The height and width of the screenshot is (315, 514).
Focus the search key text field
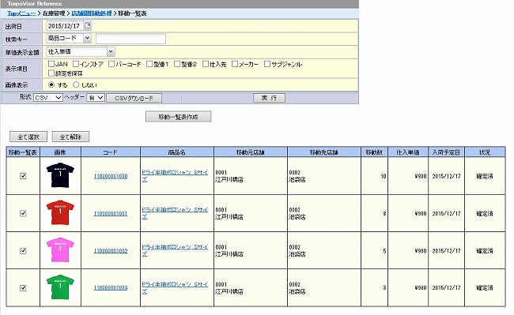130,39
